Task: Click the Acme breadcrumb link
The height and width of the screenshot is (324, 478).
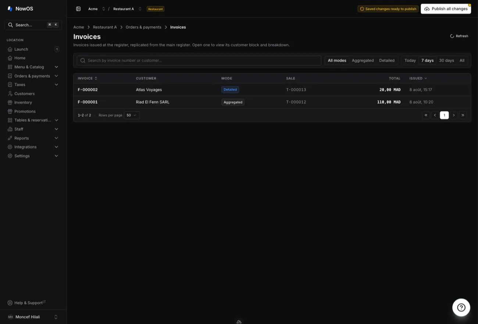Action: pos(79,27)
